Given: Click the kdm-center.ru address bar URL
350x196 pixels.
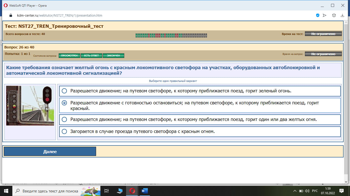Looking at the screenshot, I should click(x=60, y=15).
